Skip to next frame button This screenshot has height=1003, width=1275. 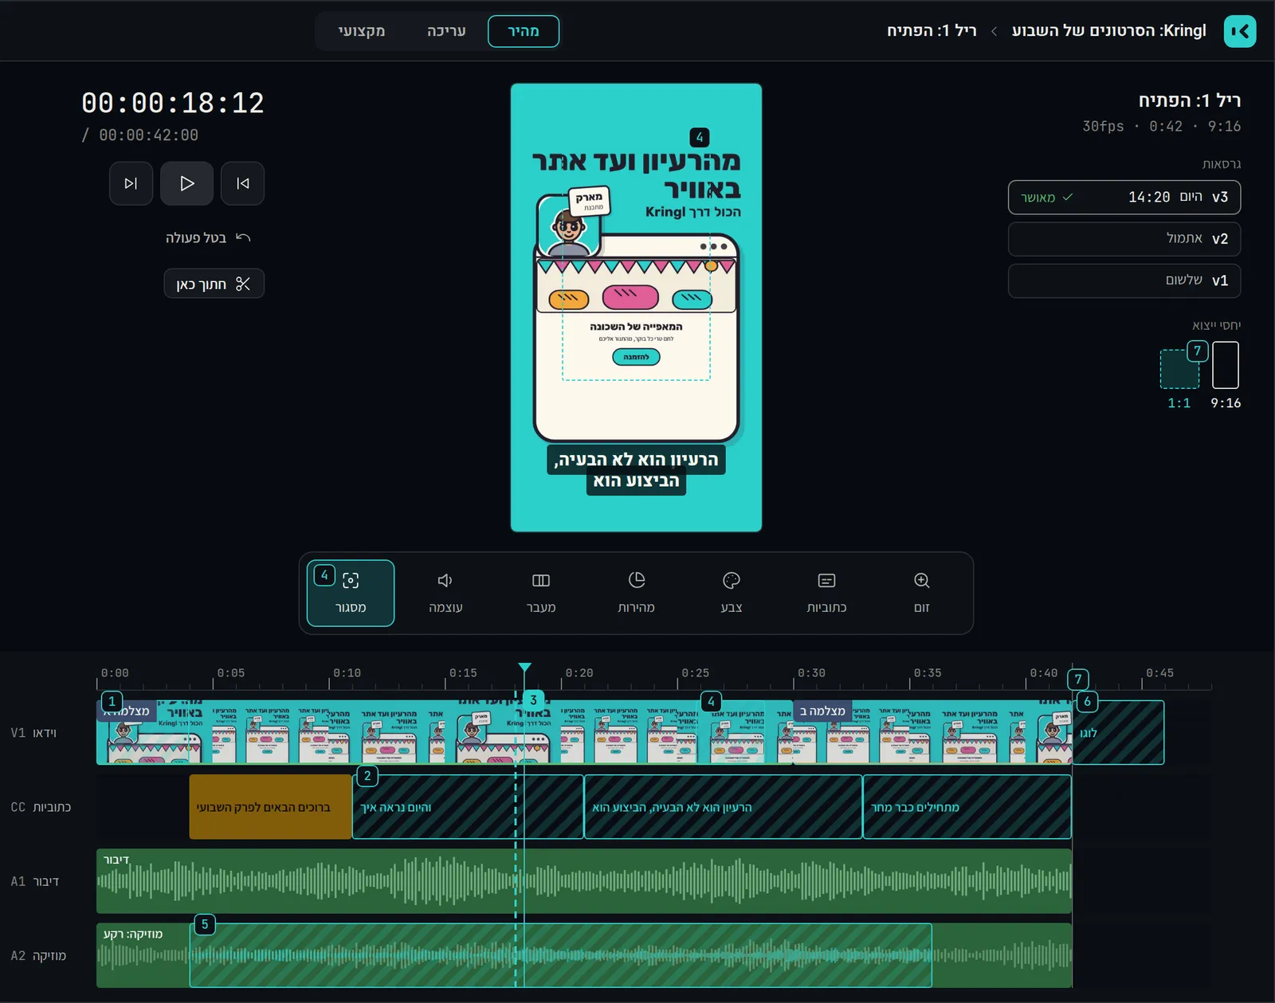[131, 183]
